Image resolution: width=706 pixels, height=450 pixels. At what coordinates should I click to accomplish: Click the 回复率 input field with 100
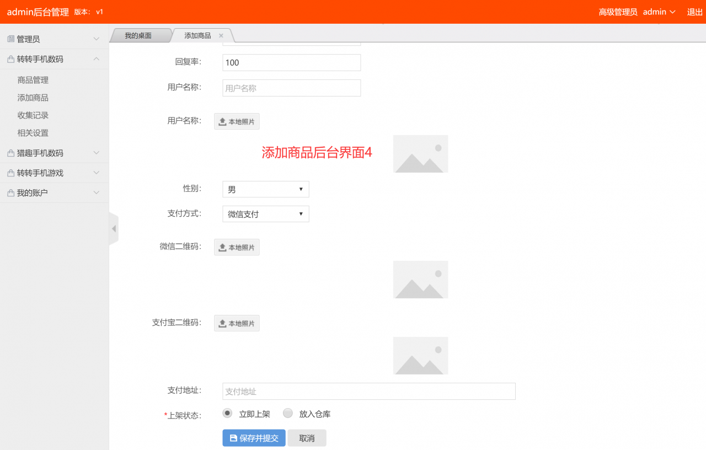click(292, 62)
